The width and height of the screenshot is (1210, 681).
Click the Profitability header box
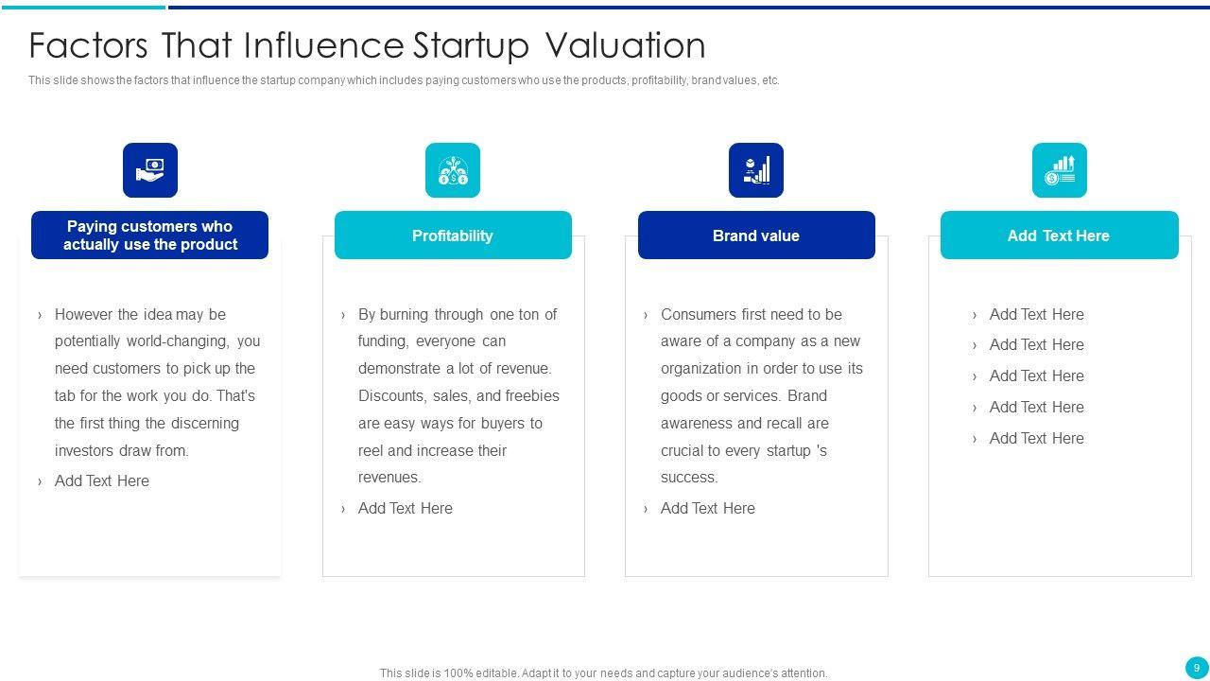(453, 236)
